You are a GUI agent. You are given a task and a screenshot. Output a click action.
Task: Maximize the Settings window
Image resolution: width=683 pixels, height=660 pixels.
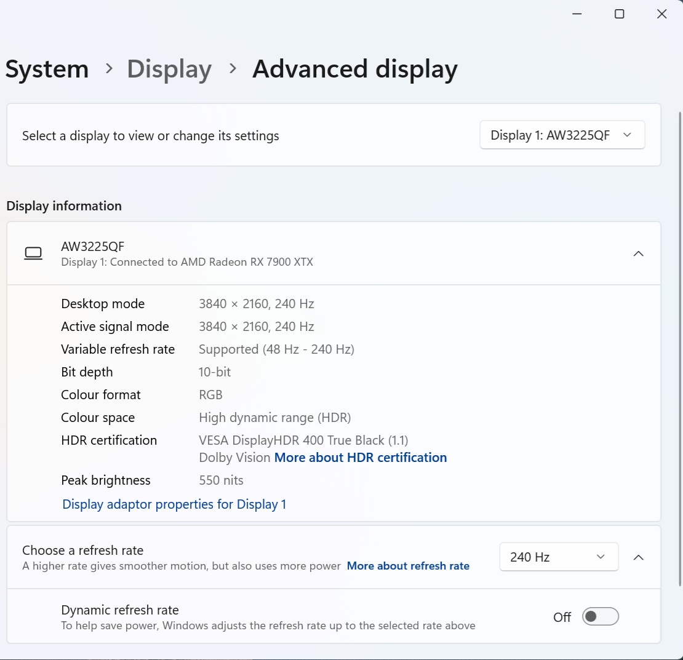coord(619,14)
